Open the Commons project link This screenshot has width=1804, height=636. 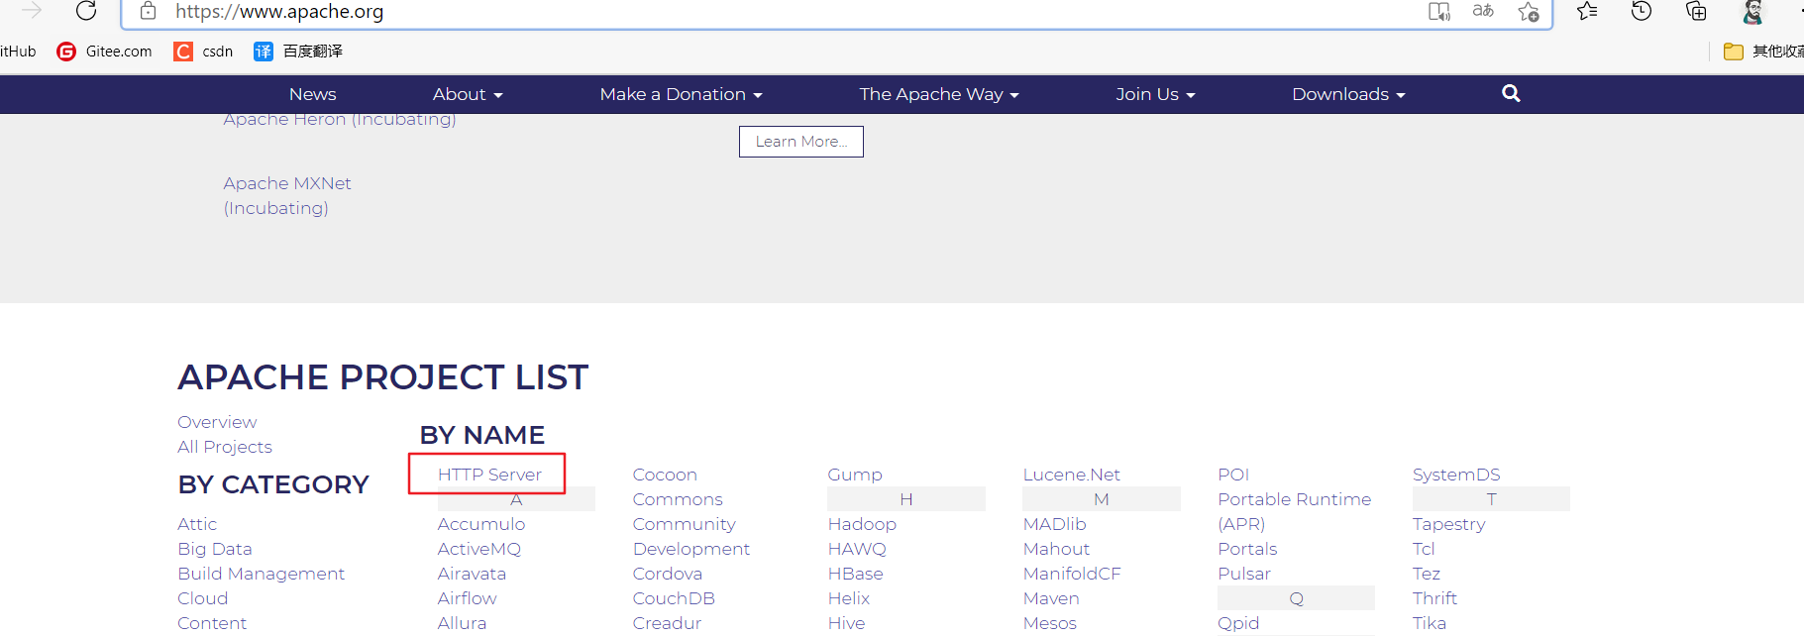(x=678, y=499)
